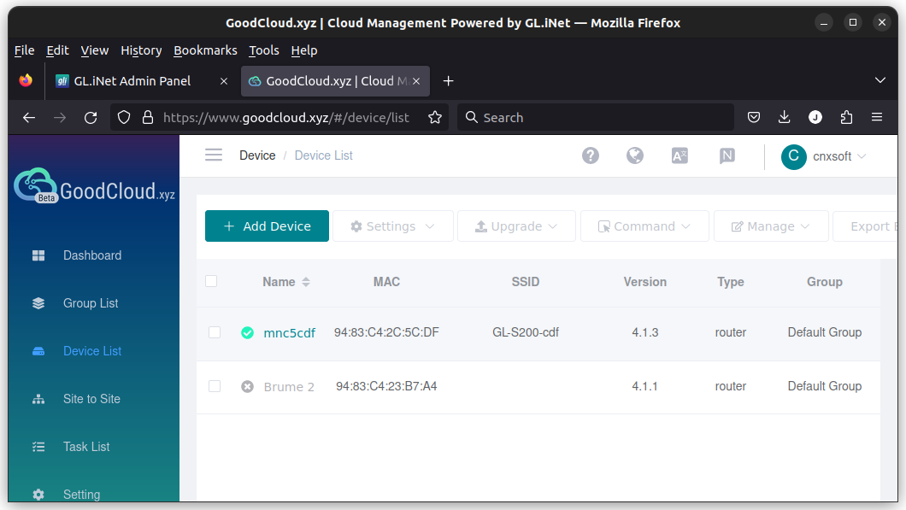Click the version 4.1.3 cell
The image size is (906, 510).
644,332
